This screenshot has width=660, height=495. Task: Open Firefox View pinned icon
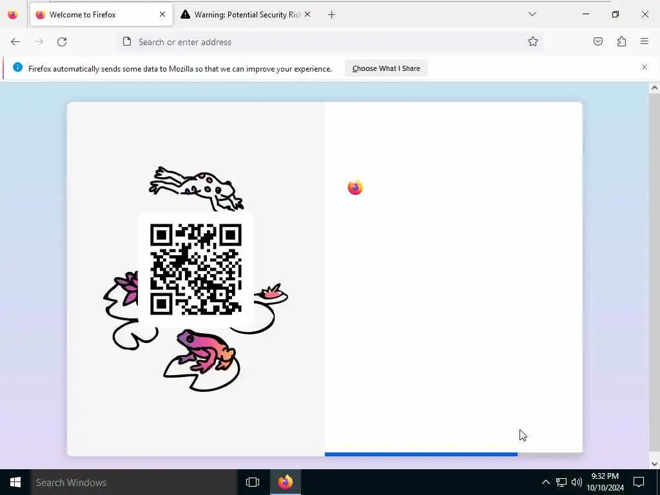pos(13,14)
